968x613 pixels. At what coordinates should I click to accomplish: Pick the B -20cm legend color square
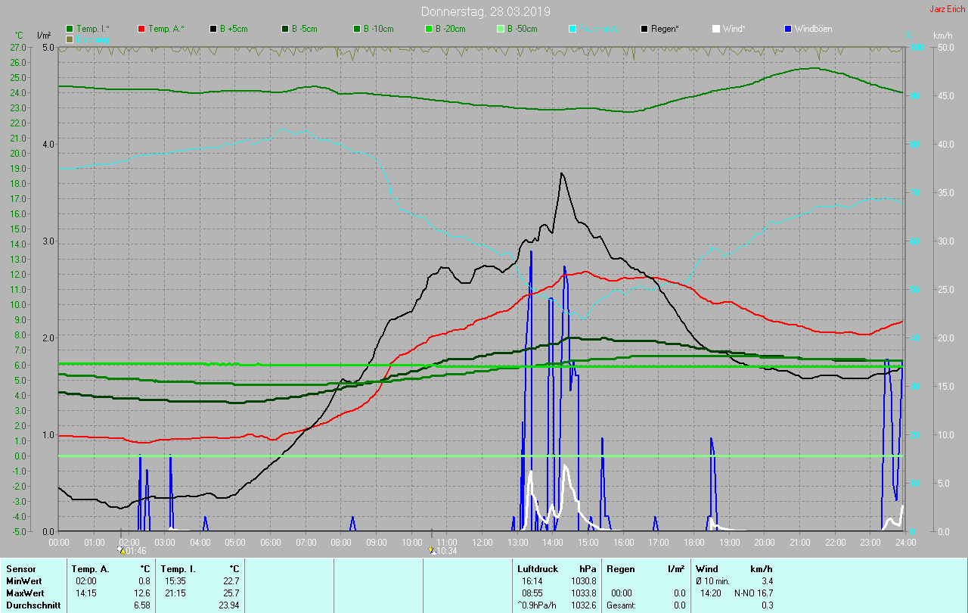click(429, 29)
